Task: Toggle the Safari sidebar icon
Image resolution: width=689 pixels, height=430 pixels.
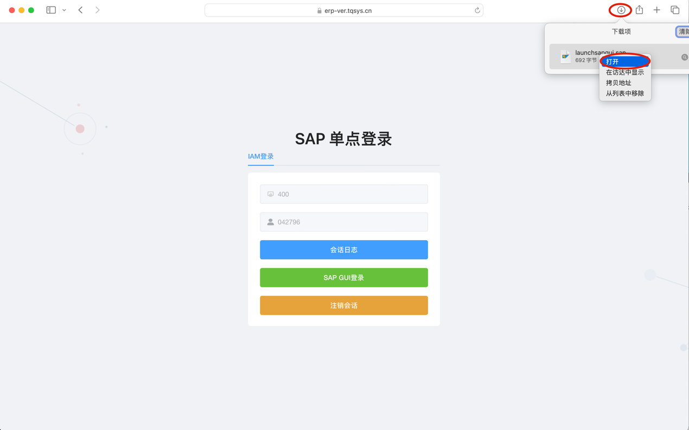Action: click(51, 10)
